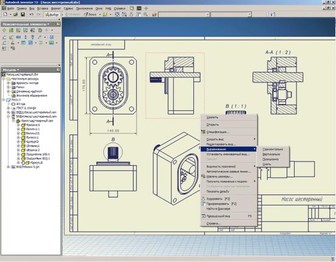Image resolution: width=336 pixels, height=262 pixels.
Task: Click the isometric pump view on the sheet
Action: pos(176,168)
